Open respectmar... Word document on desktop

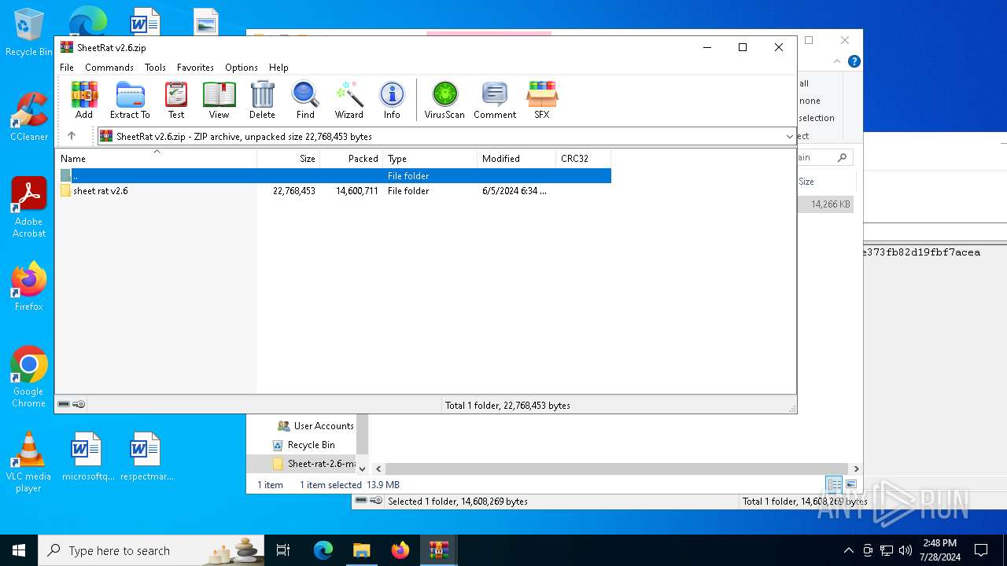coord(146,456)
